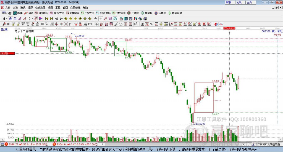Click the up-arrow expander beside volume pane
Screen dimensions: 283x152
[x=2, y=140]
